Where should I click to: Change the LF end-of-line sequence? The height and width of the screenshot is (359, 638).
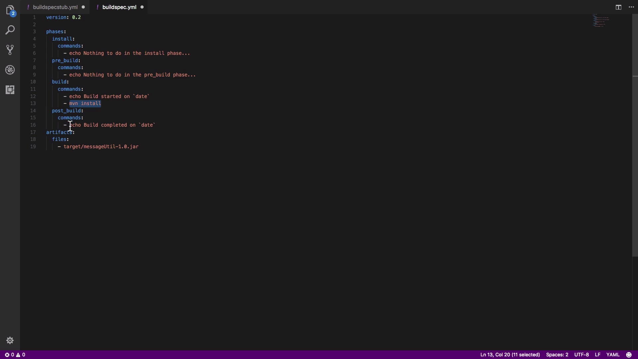pyautogui.click(x=597, y=355)
